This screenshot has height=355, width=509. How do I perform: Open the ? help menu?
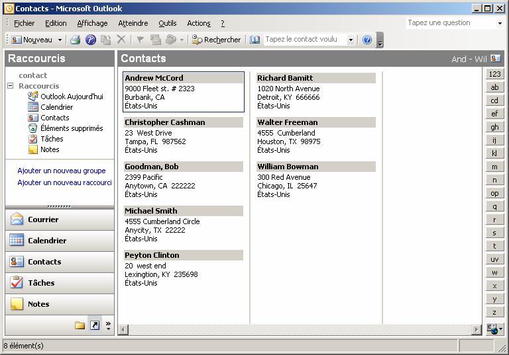223,23
